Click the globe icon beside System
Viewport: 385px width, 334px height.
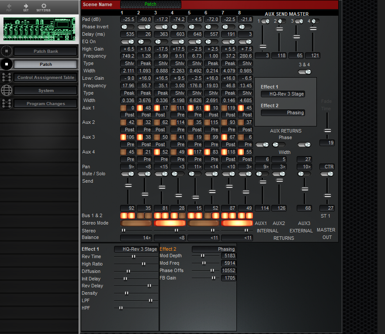(x=6, y=91)
